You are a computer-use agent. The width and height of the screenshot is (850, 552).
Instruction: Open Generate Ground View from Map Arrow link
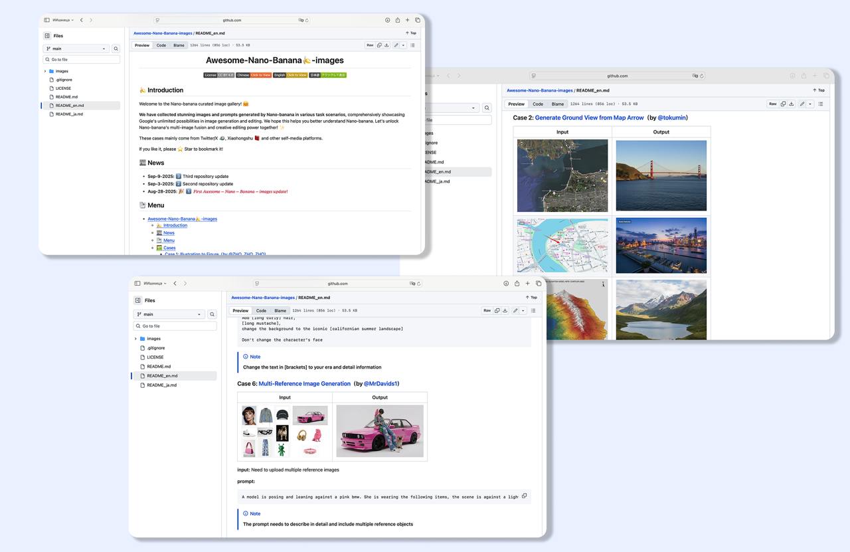[x=590, y=118]
